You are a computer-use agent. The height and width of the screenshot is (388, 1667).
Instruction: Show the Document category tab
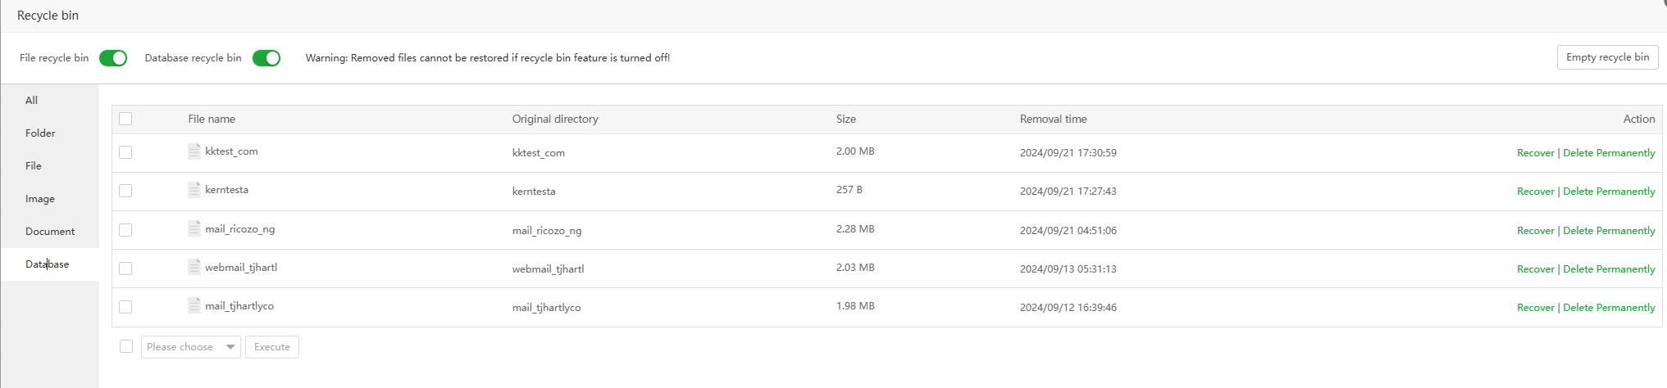click(x=50, y=232)
